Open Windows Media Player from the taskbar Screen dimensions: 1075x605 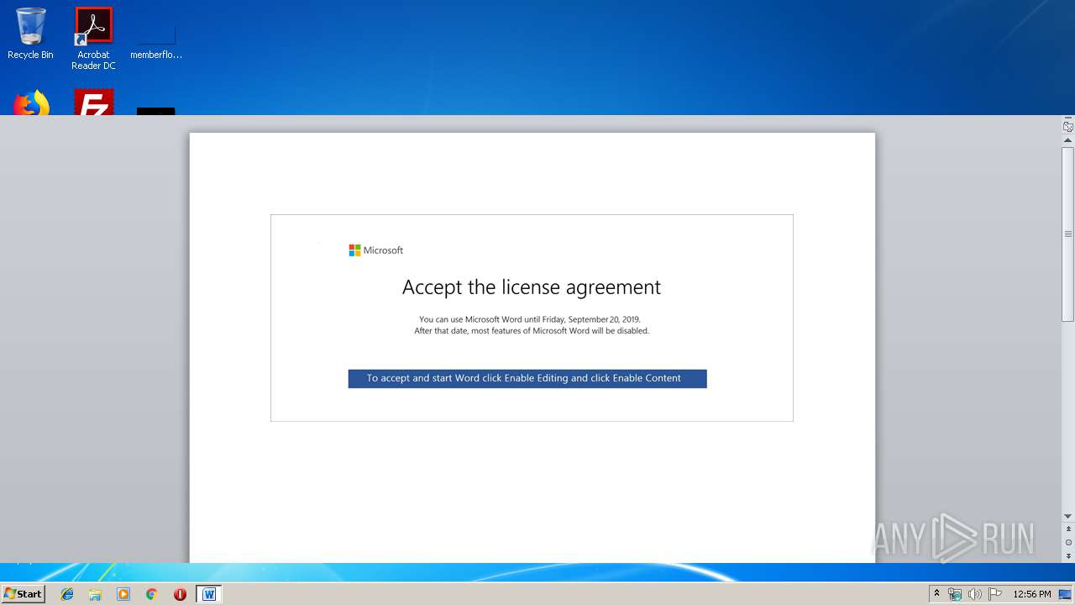tap(123, 594)
